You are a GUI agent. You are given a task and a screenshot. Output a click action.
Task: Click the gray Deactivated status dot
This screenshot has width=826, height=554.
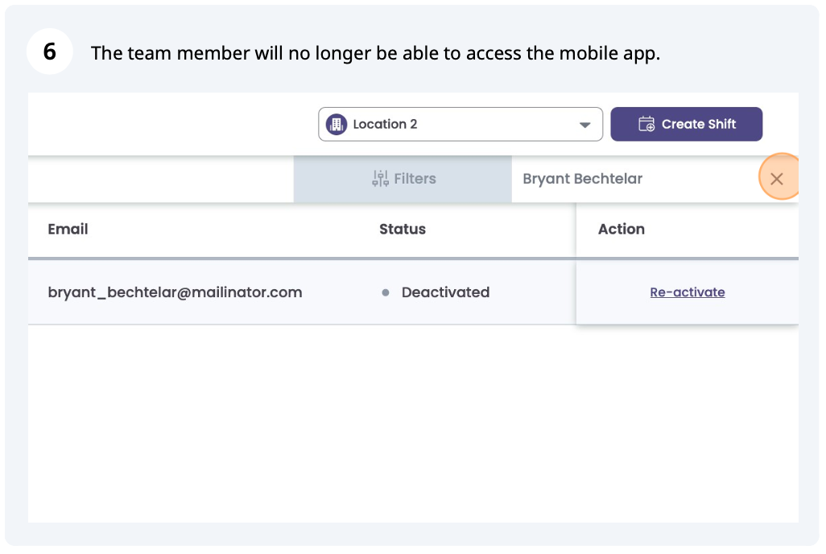pyautogui.click(x=386, y=293)
